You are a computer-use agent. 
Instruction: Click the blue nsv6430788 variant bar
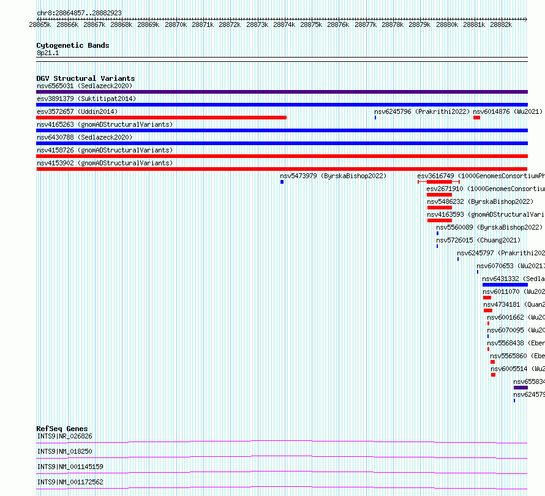click(282, 143)
